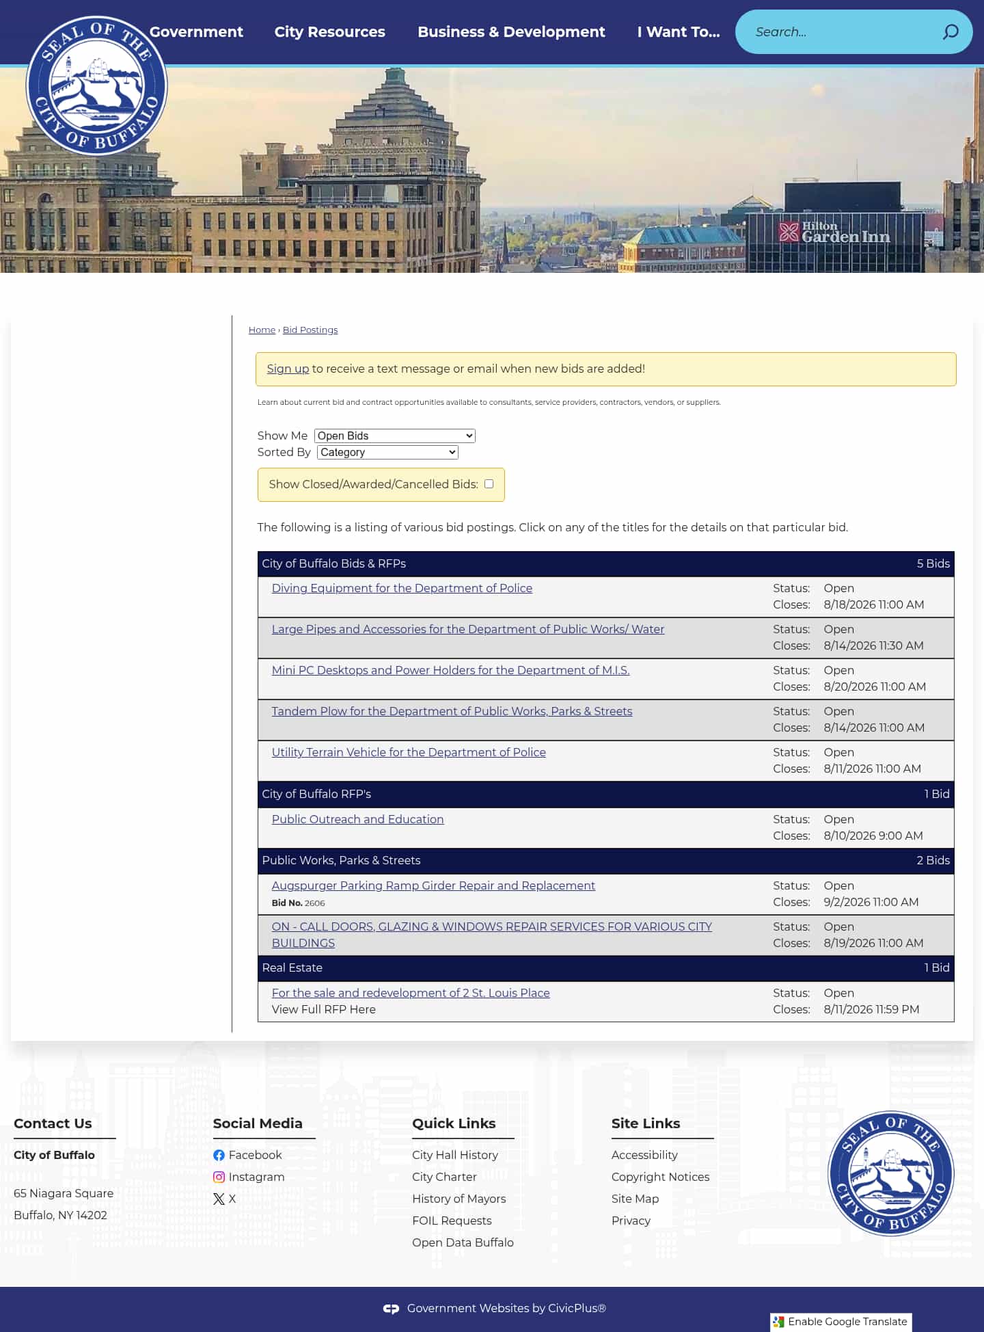This screenshot has width=984, height=1332.
Task: Open Tandem Plow bid posting
Action: coord(452,711)
